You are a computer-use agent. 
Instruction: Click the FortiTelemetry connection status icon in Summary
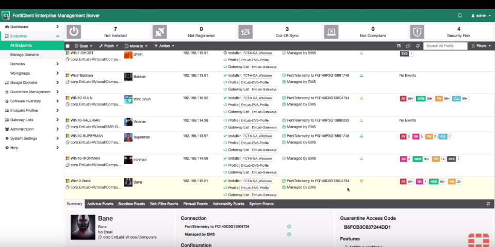point(289,226)
